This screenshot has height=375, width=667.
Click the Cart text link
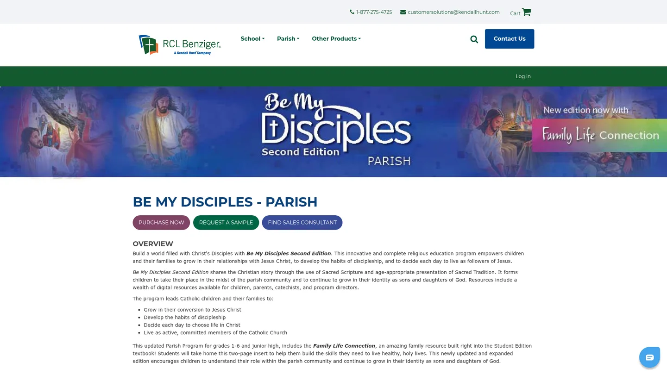point(515,13)
